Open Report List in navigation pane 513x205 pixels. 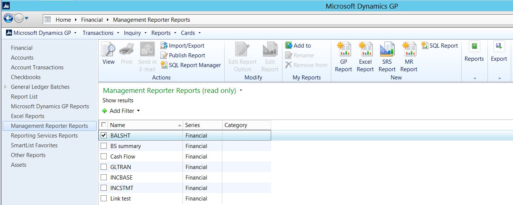24,96
